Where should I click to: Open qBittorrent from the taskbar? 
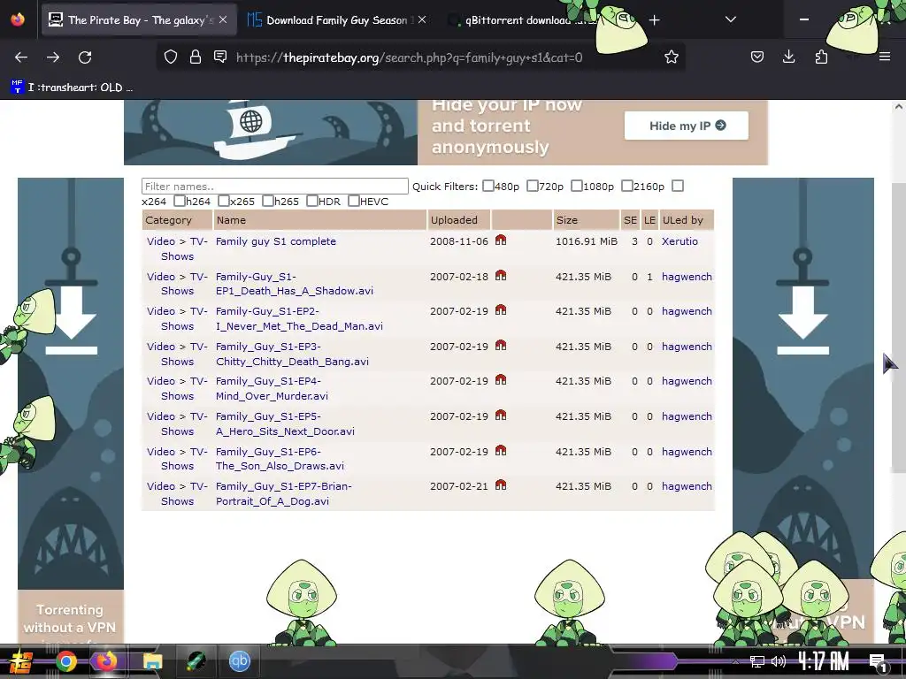pyautogui.click(x=239, y=661)
